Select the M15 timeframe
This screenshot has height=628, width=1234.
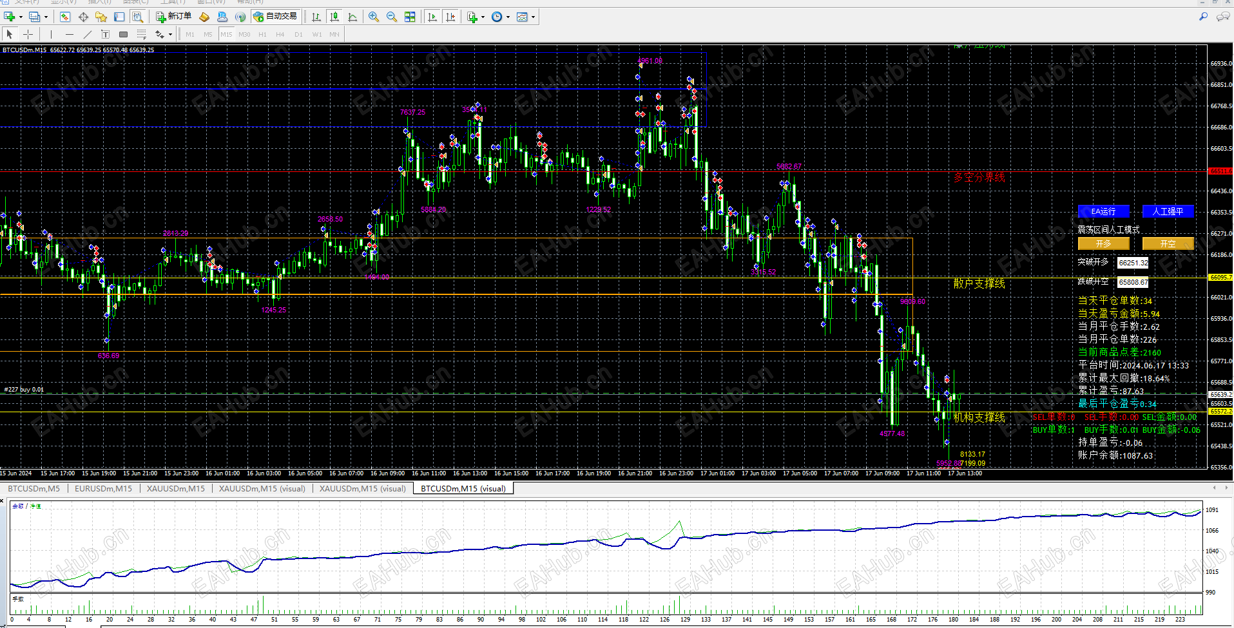coord(226,35)
